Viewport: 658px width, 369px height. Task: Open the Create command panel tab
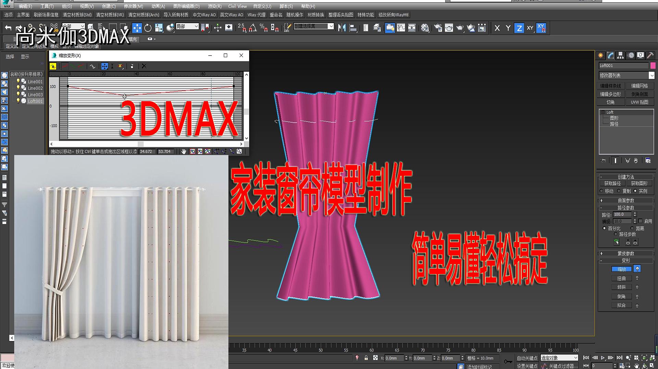[601, 56]
